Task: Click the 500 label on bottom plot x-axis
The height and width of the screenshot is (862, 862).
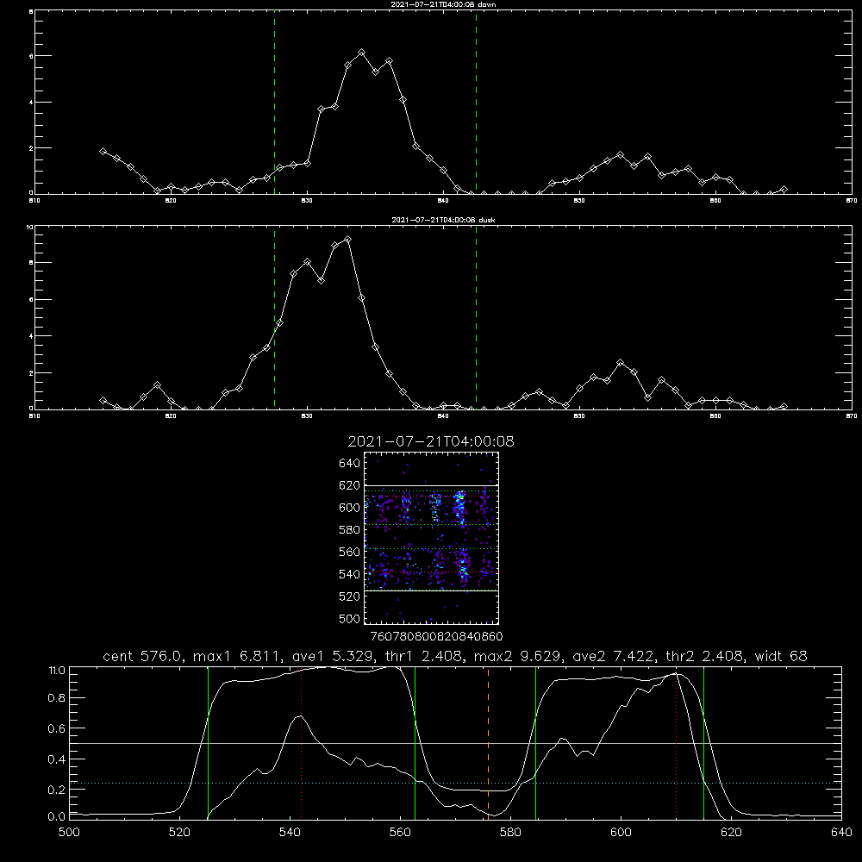Action: tap(69, 833)
